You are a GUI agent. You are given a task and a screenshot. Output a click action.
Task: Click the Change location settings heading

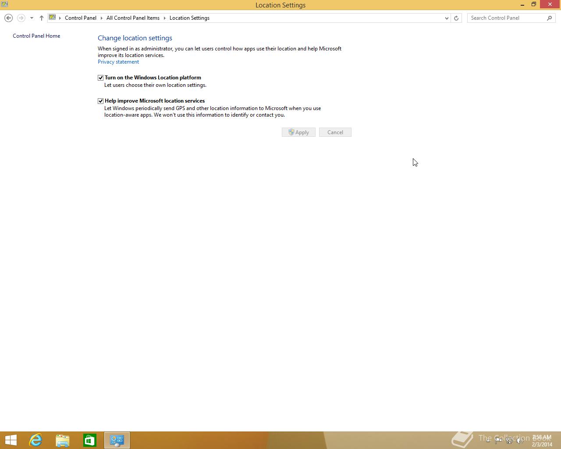pos(135,38)
